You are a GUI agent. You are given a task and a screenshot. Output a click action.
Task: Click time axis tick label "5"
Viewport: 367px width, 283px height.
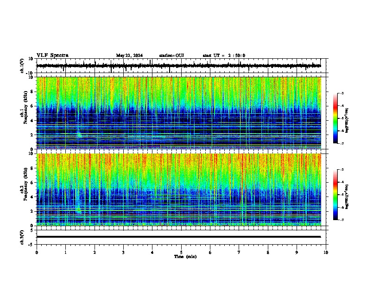[x=181, y=252]
